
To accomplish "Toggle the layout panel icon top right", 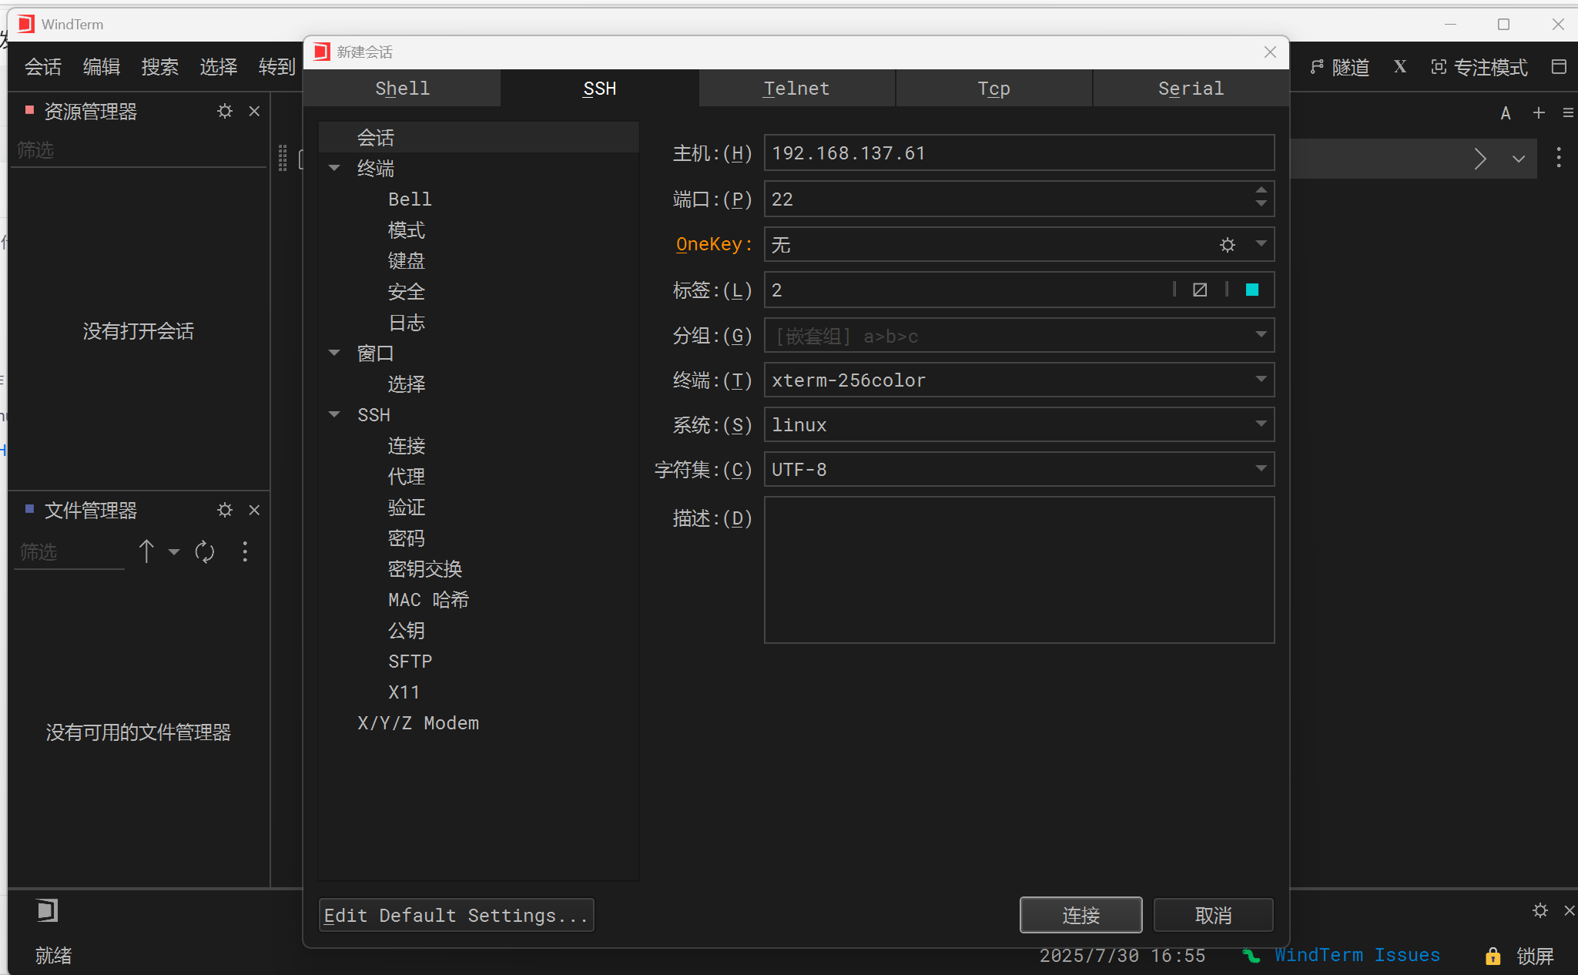I will (1560, 67).
